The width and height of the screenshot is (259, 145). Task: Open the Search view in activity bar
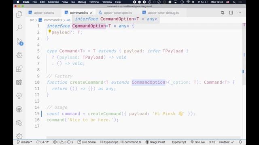(x=19, y=28)
